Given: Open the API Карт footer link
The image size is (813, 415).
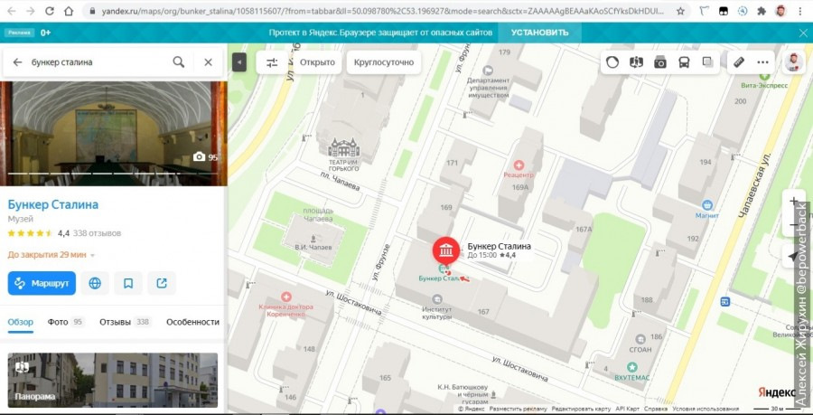Looking at the screenshot, I should tap(628, 409).
